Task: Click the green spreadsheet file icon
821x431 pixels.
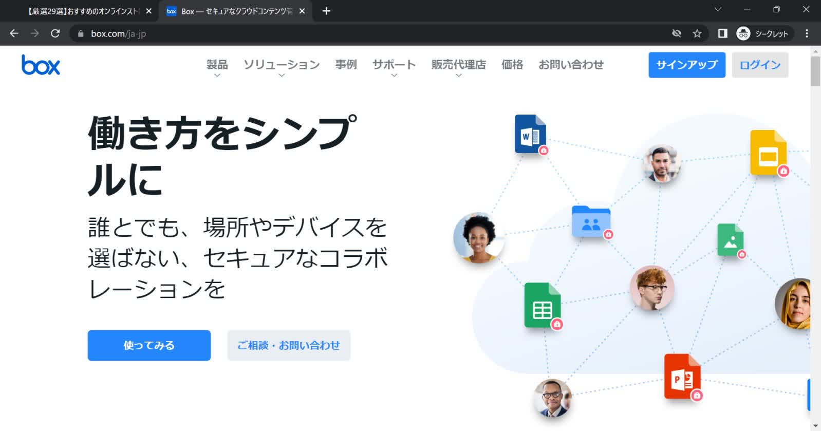Action: [543, 305]
